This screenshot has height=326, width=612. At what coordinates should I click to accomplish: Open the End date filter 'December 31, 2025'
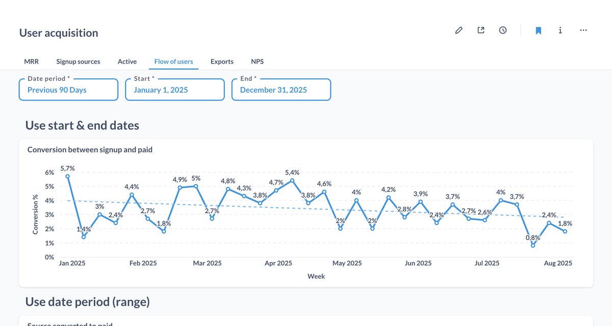pyautogui.click(x=281, y=90)
